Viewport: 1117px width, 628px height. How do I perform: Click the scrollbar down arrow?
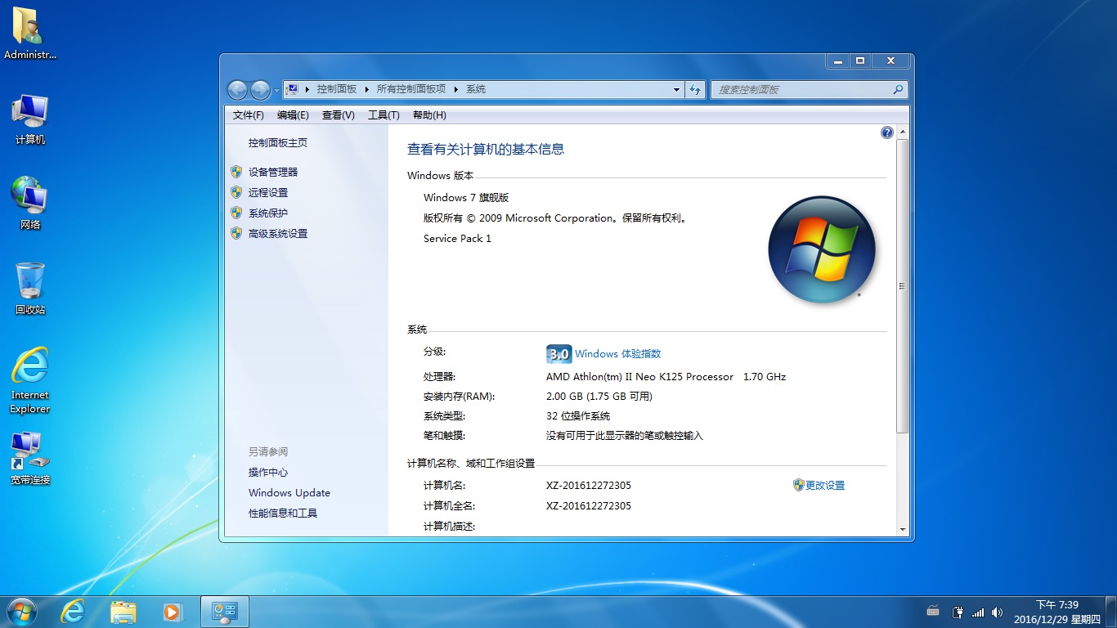[903, 530]
